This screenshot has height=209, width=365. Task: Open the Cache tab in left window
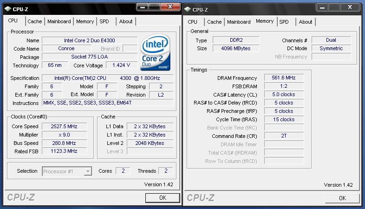(x=35, y=21)
